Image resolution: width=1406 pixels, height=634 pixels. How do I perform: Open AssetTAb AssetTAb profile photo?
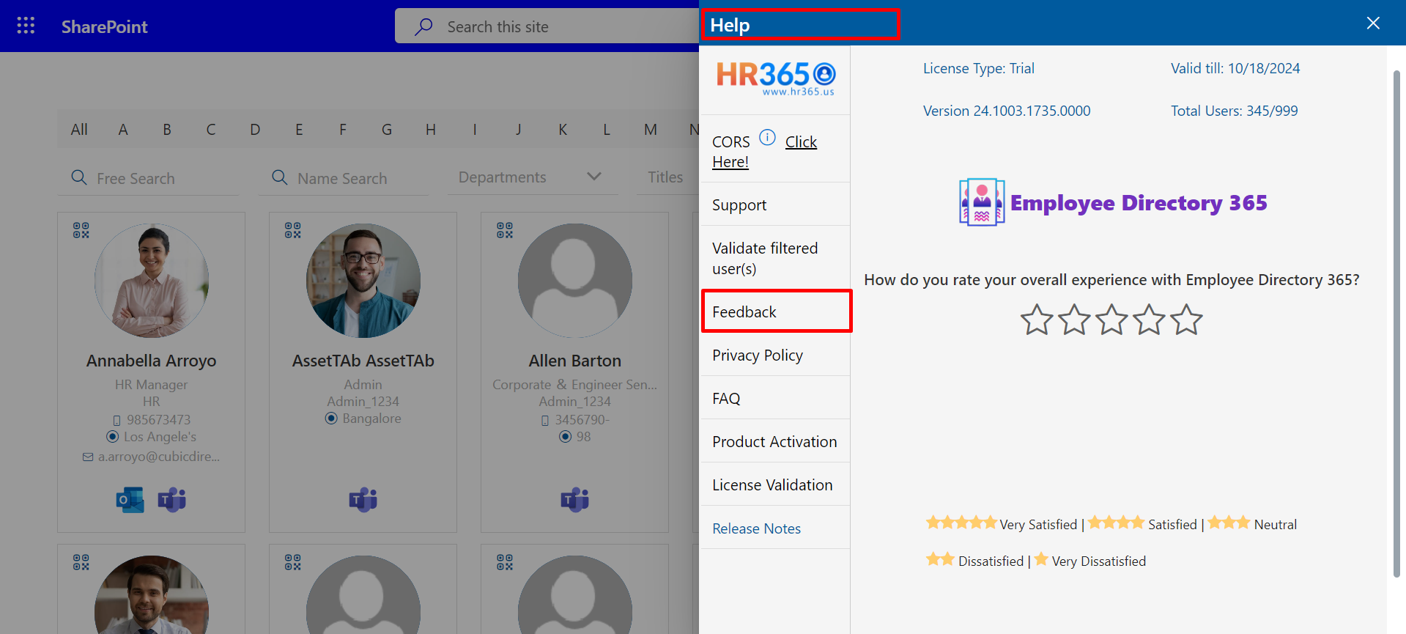pos(363,281)
